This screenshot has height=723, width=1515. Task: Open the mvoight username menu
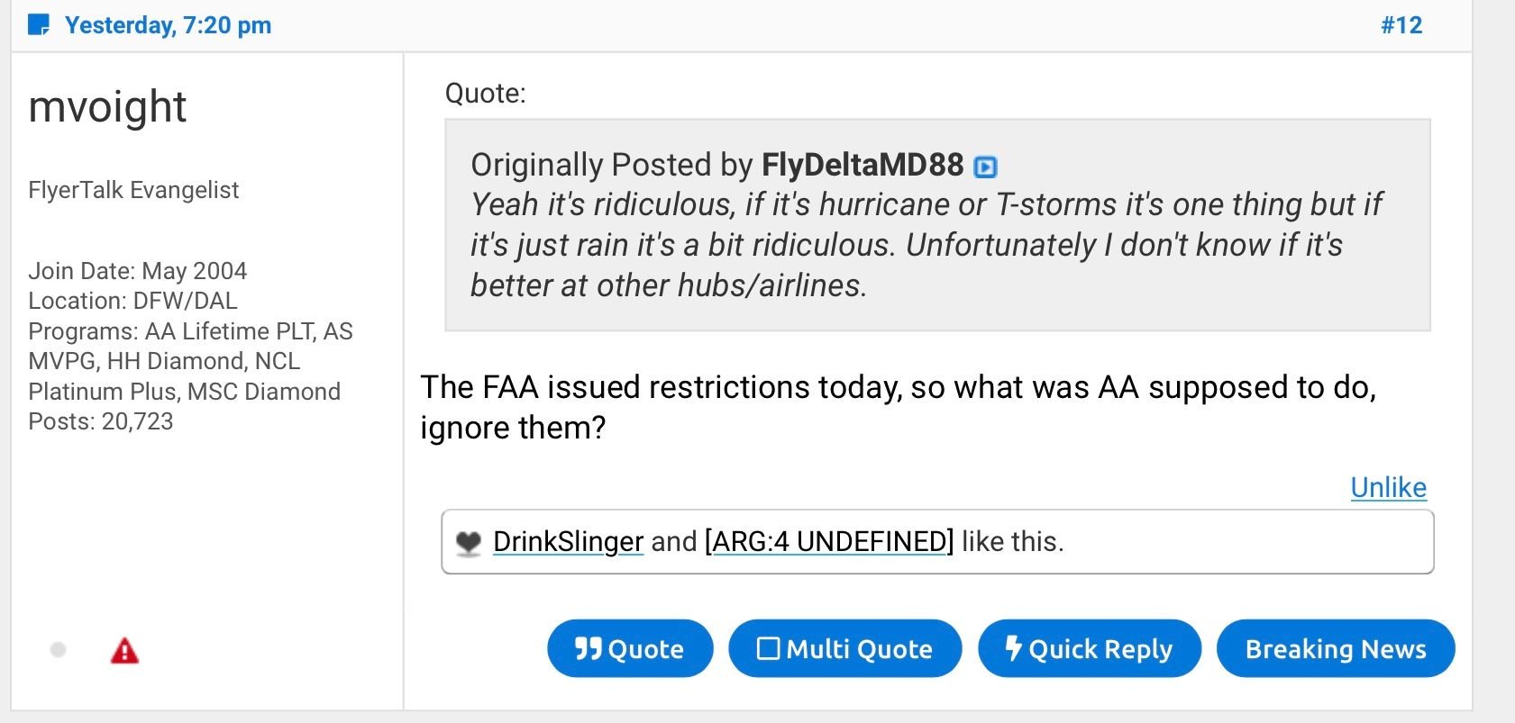(107, 107)
